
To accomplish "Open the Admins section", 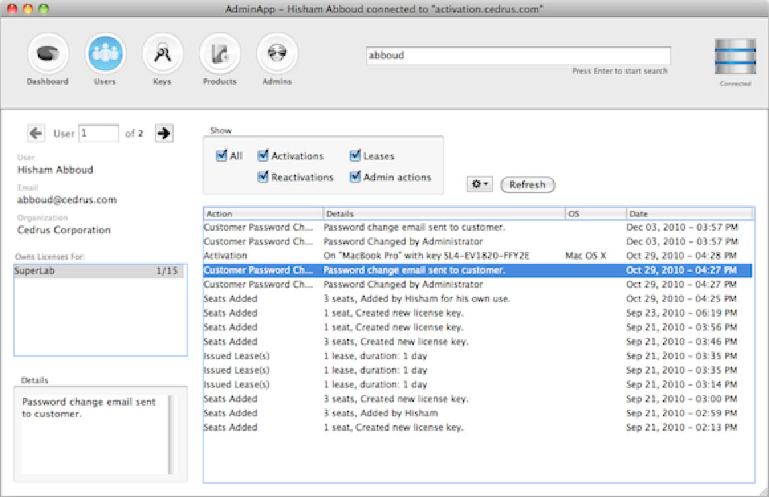I will (276, 55).
